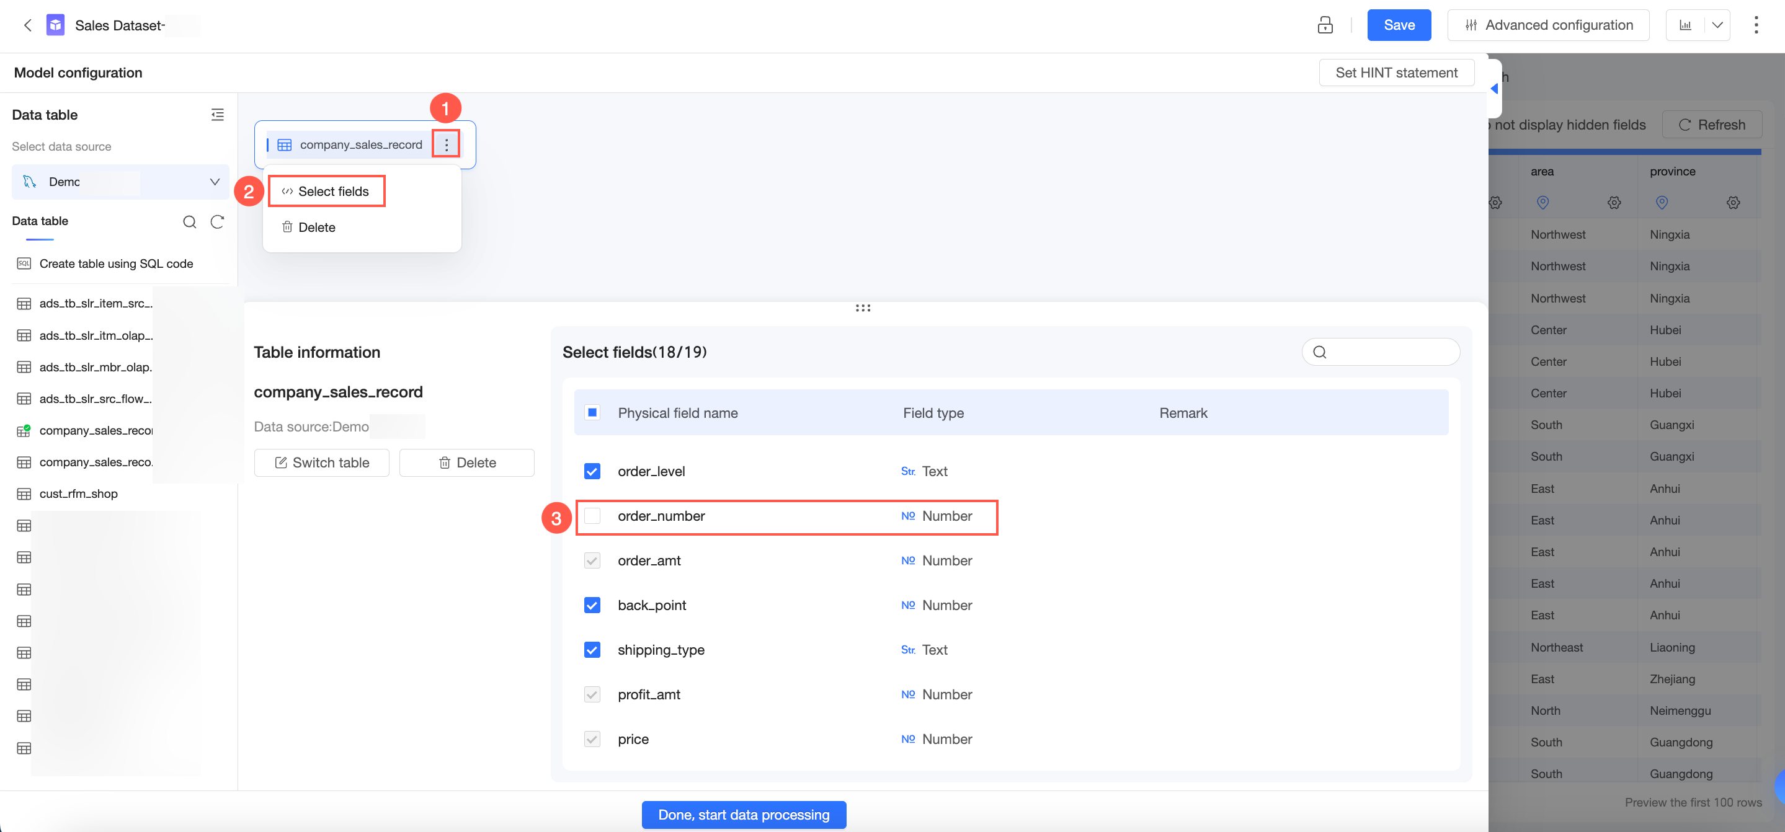Open settings gear for the area column
This screenshot has width=1785, height=832.
coord(1614,203)
